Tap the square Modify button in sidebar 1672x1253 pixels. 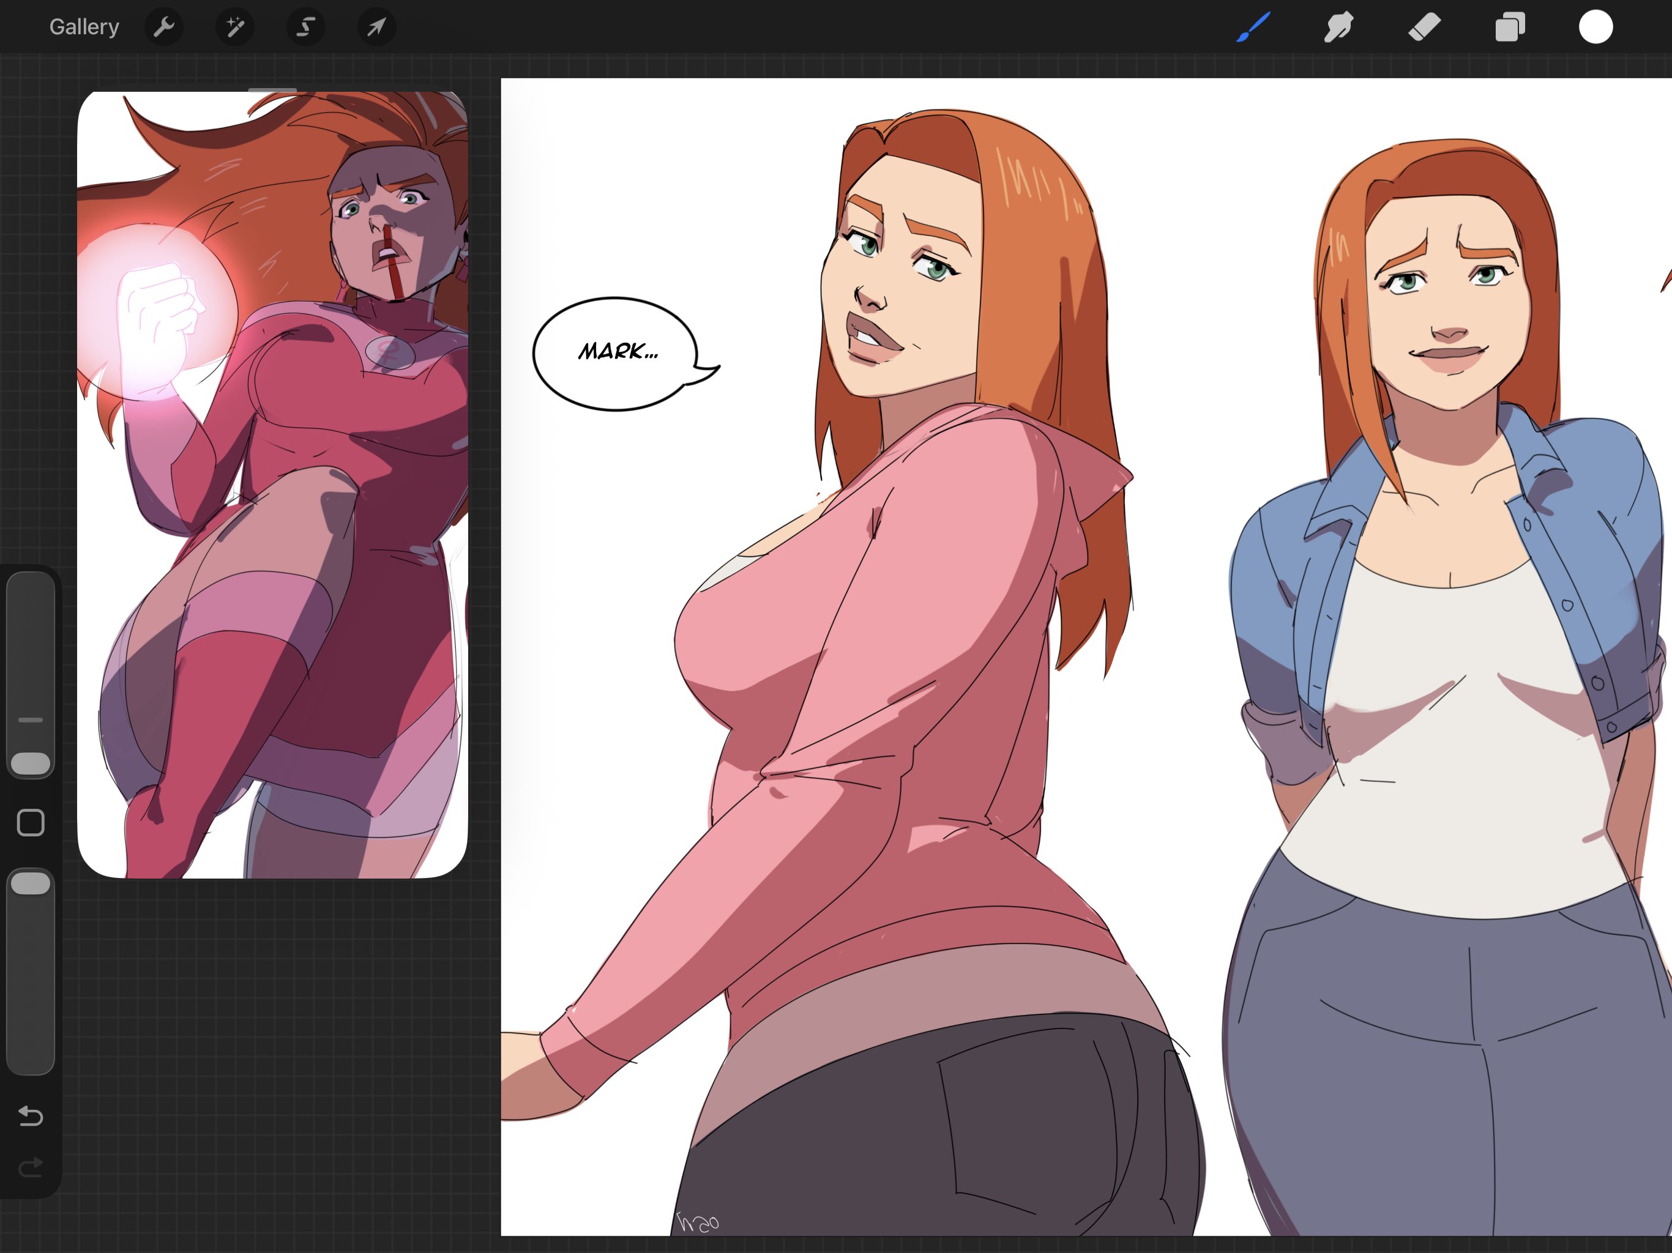tap(31, 822)
